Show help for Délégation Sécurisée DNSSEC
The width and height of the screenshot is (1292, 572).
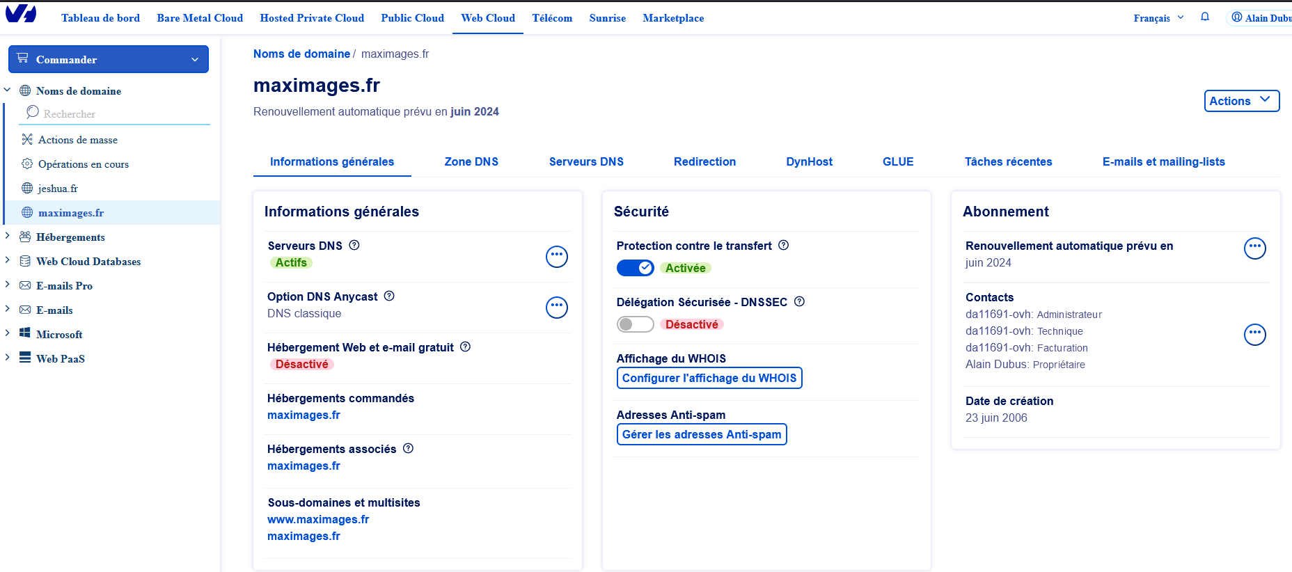799,302
